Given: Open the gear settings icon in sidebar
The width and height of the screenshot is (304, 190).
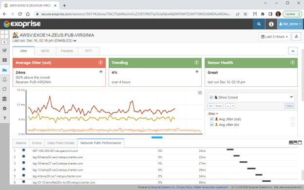Looking at the screenshot, I should pyautogui.click(x=4, y=108).
